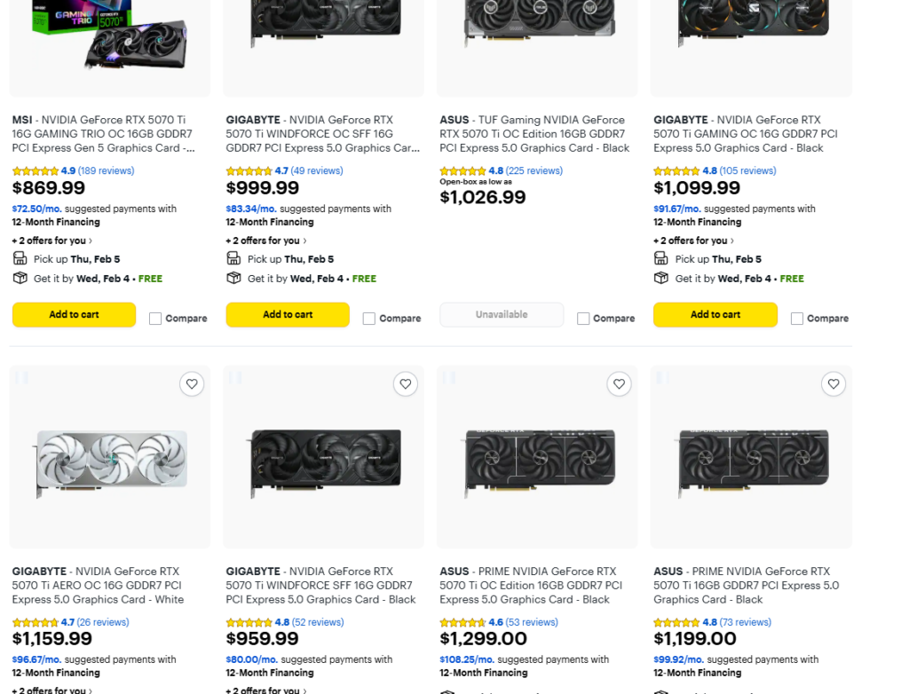This screenshot has width=909, height=694.
Task: Click shipping box icon under GIGABYTE GAMING OC card
Action: coord(661,278)
